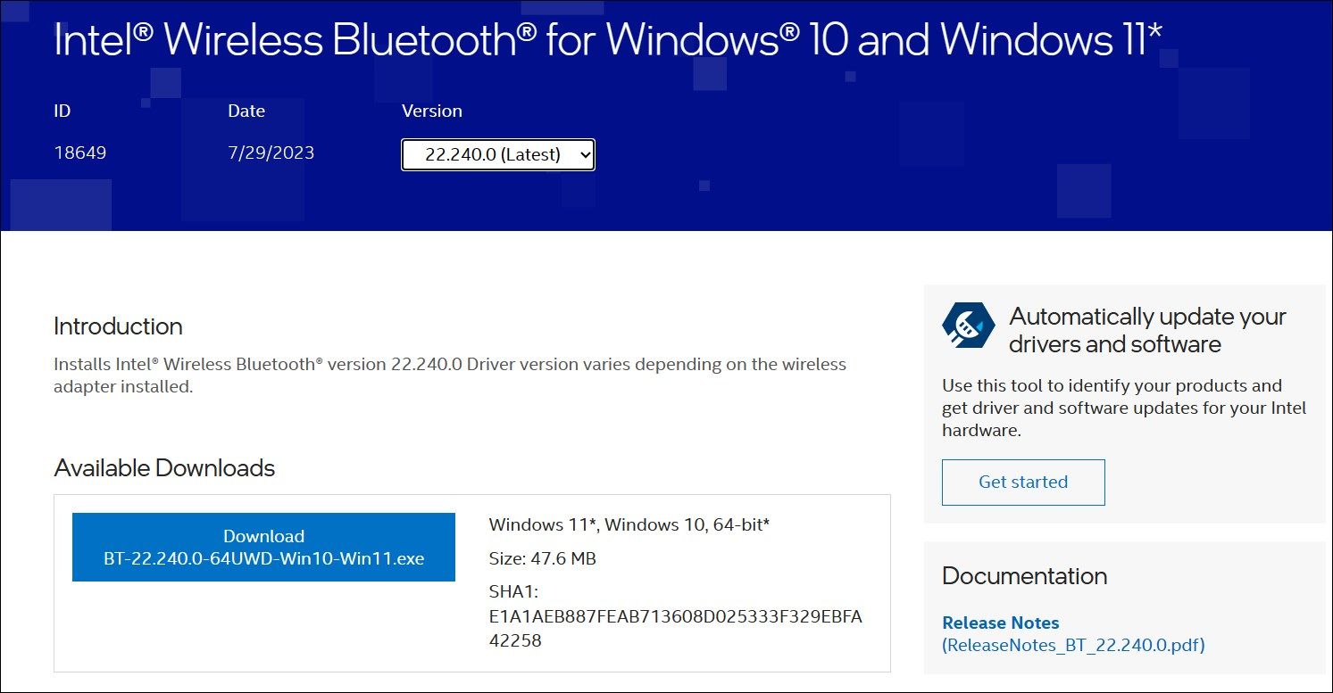1333x693 pixels.
Task: Click the file size 47.6 MB text
Action: click(543, 559)
